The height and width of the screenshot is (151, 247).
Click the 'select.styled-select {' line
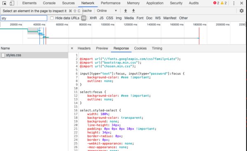100,111
